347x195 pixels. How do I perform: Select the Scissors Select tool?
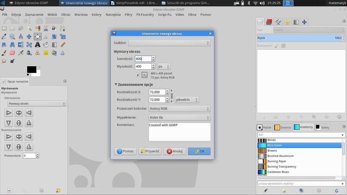(46, 28)
